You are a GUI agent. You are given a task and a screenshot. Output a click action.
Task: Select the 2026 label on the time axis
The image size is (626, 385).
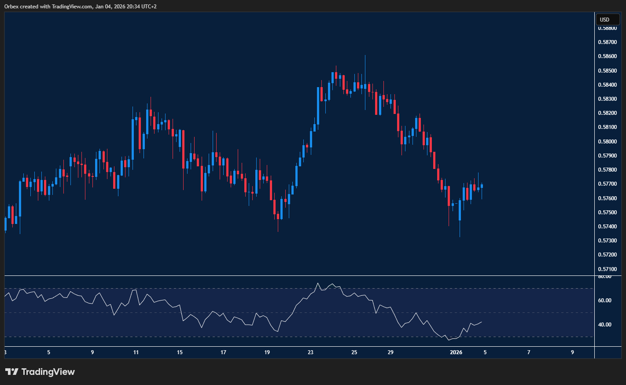(456, 352)
